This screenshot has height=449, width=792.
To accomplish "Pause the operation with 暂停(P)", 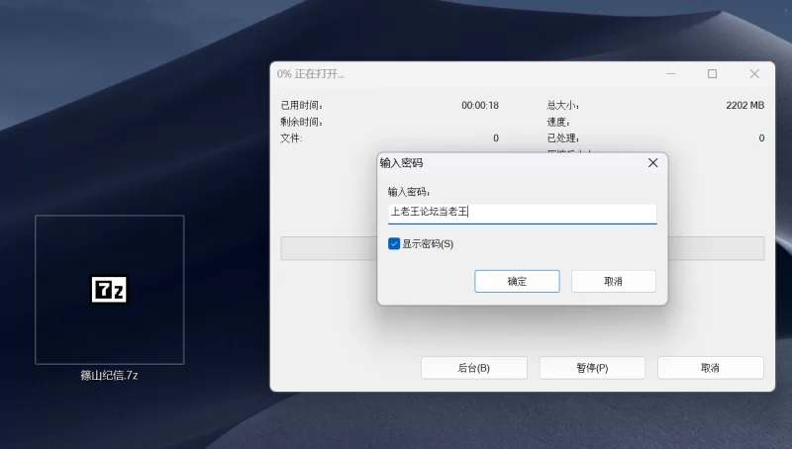I will 592,368.
